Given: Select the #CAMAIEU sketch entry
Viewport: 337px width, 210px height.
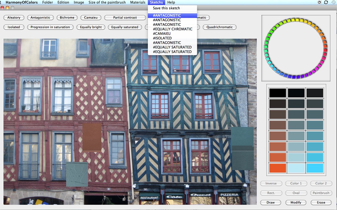Looking at the screenshot, I should [x=162, y=34].
